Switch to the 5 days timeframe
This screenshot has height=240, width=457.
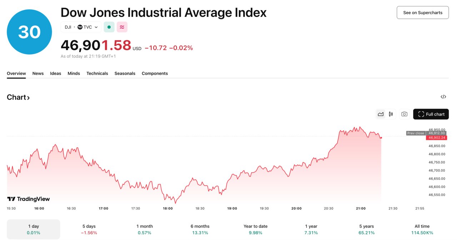(89, 229)
